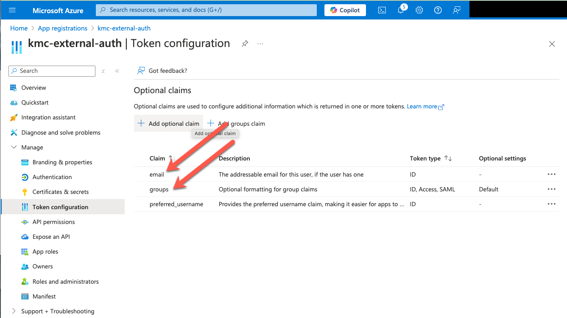567x318 pixels.
Task: Collapse the Manage section chevron
Action: point(13,147)
